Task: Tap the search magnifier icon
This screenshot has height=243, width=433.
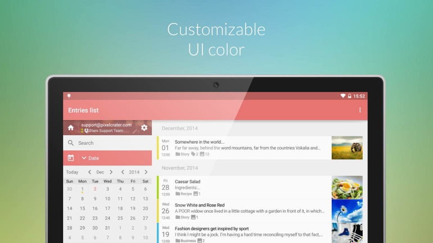Action: click(70, 143)
